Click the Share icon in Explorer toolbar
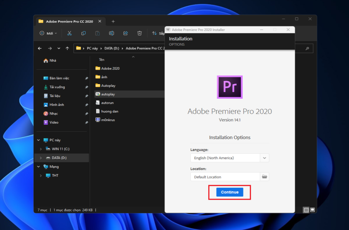This screenshot has height=230, width=349. tap(125, 33)
